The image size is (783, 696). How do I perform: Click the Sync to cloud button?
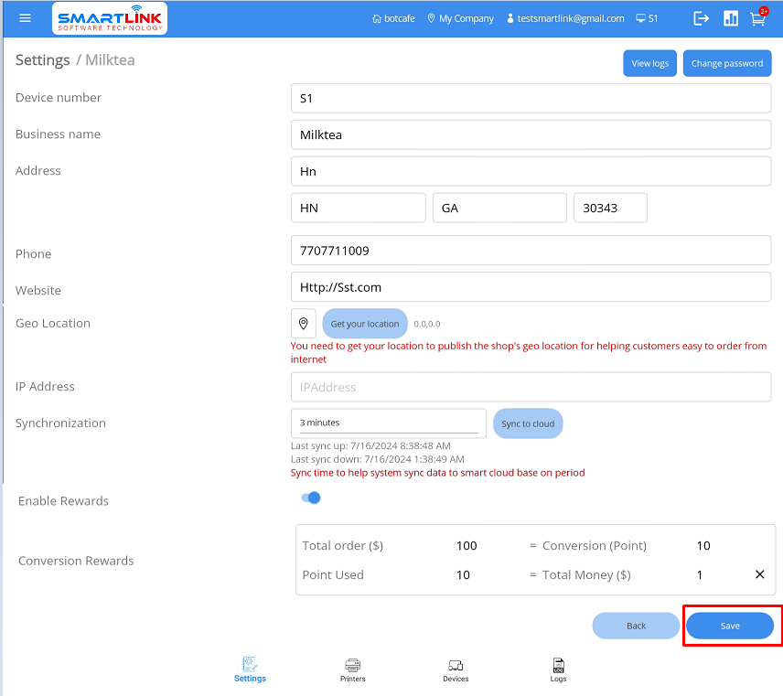coord(528,423)
